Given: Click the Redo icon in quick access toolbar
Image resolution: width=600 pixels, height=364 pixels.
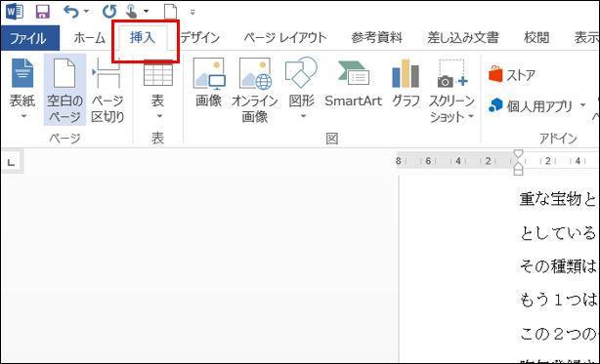Looking at the screenshot, I should click(x=109, y=12).
